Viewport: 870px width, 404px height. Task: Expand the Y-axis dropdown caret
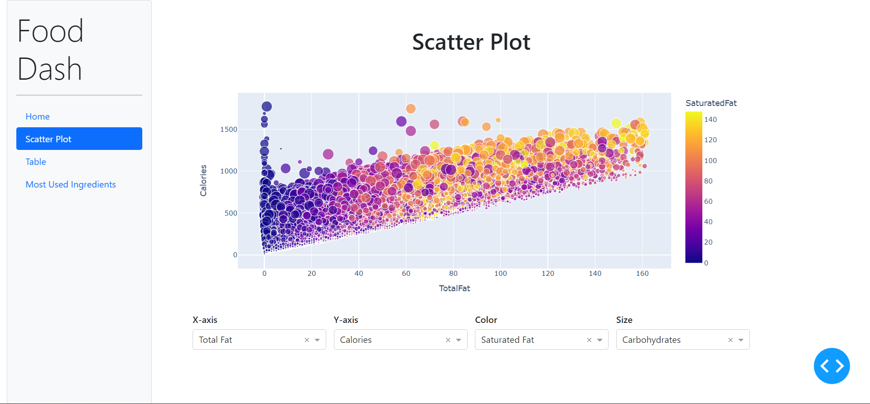[x=459, y=340]
